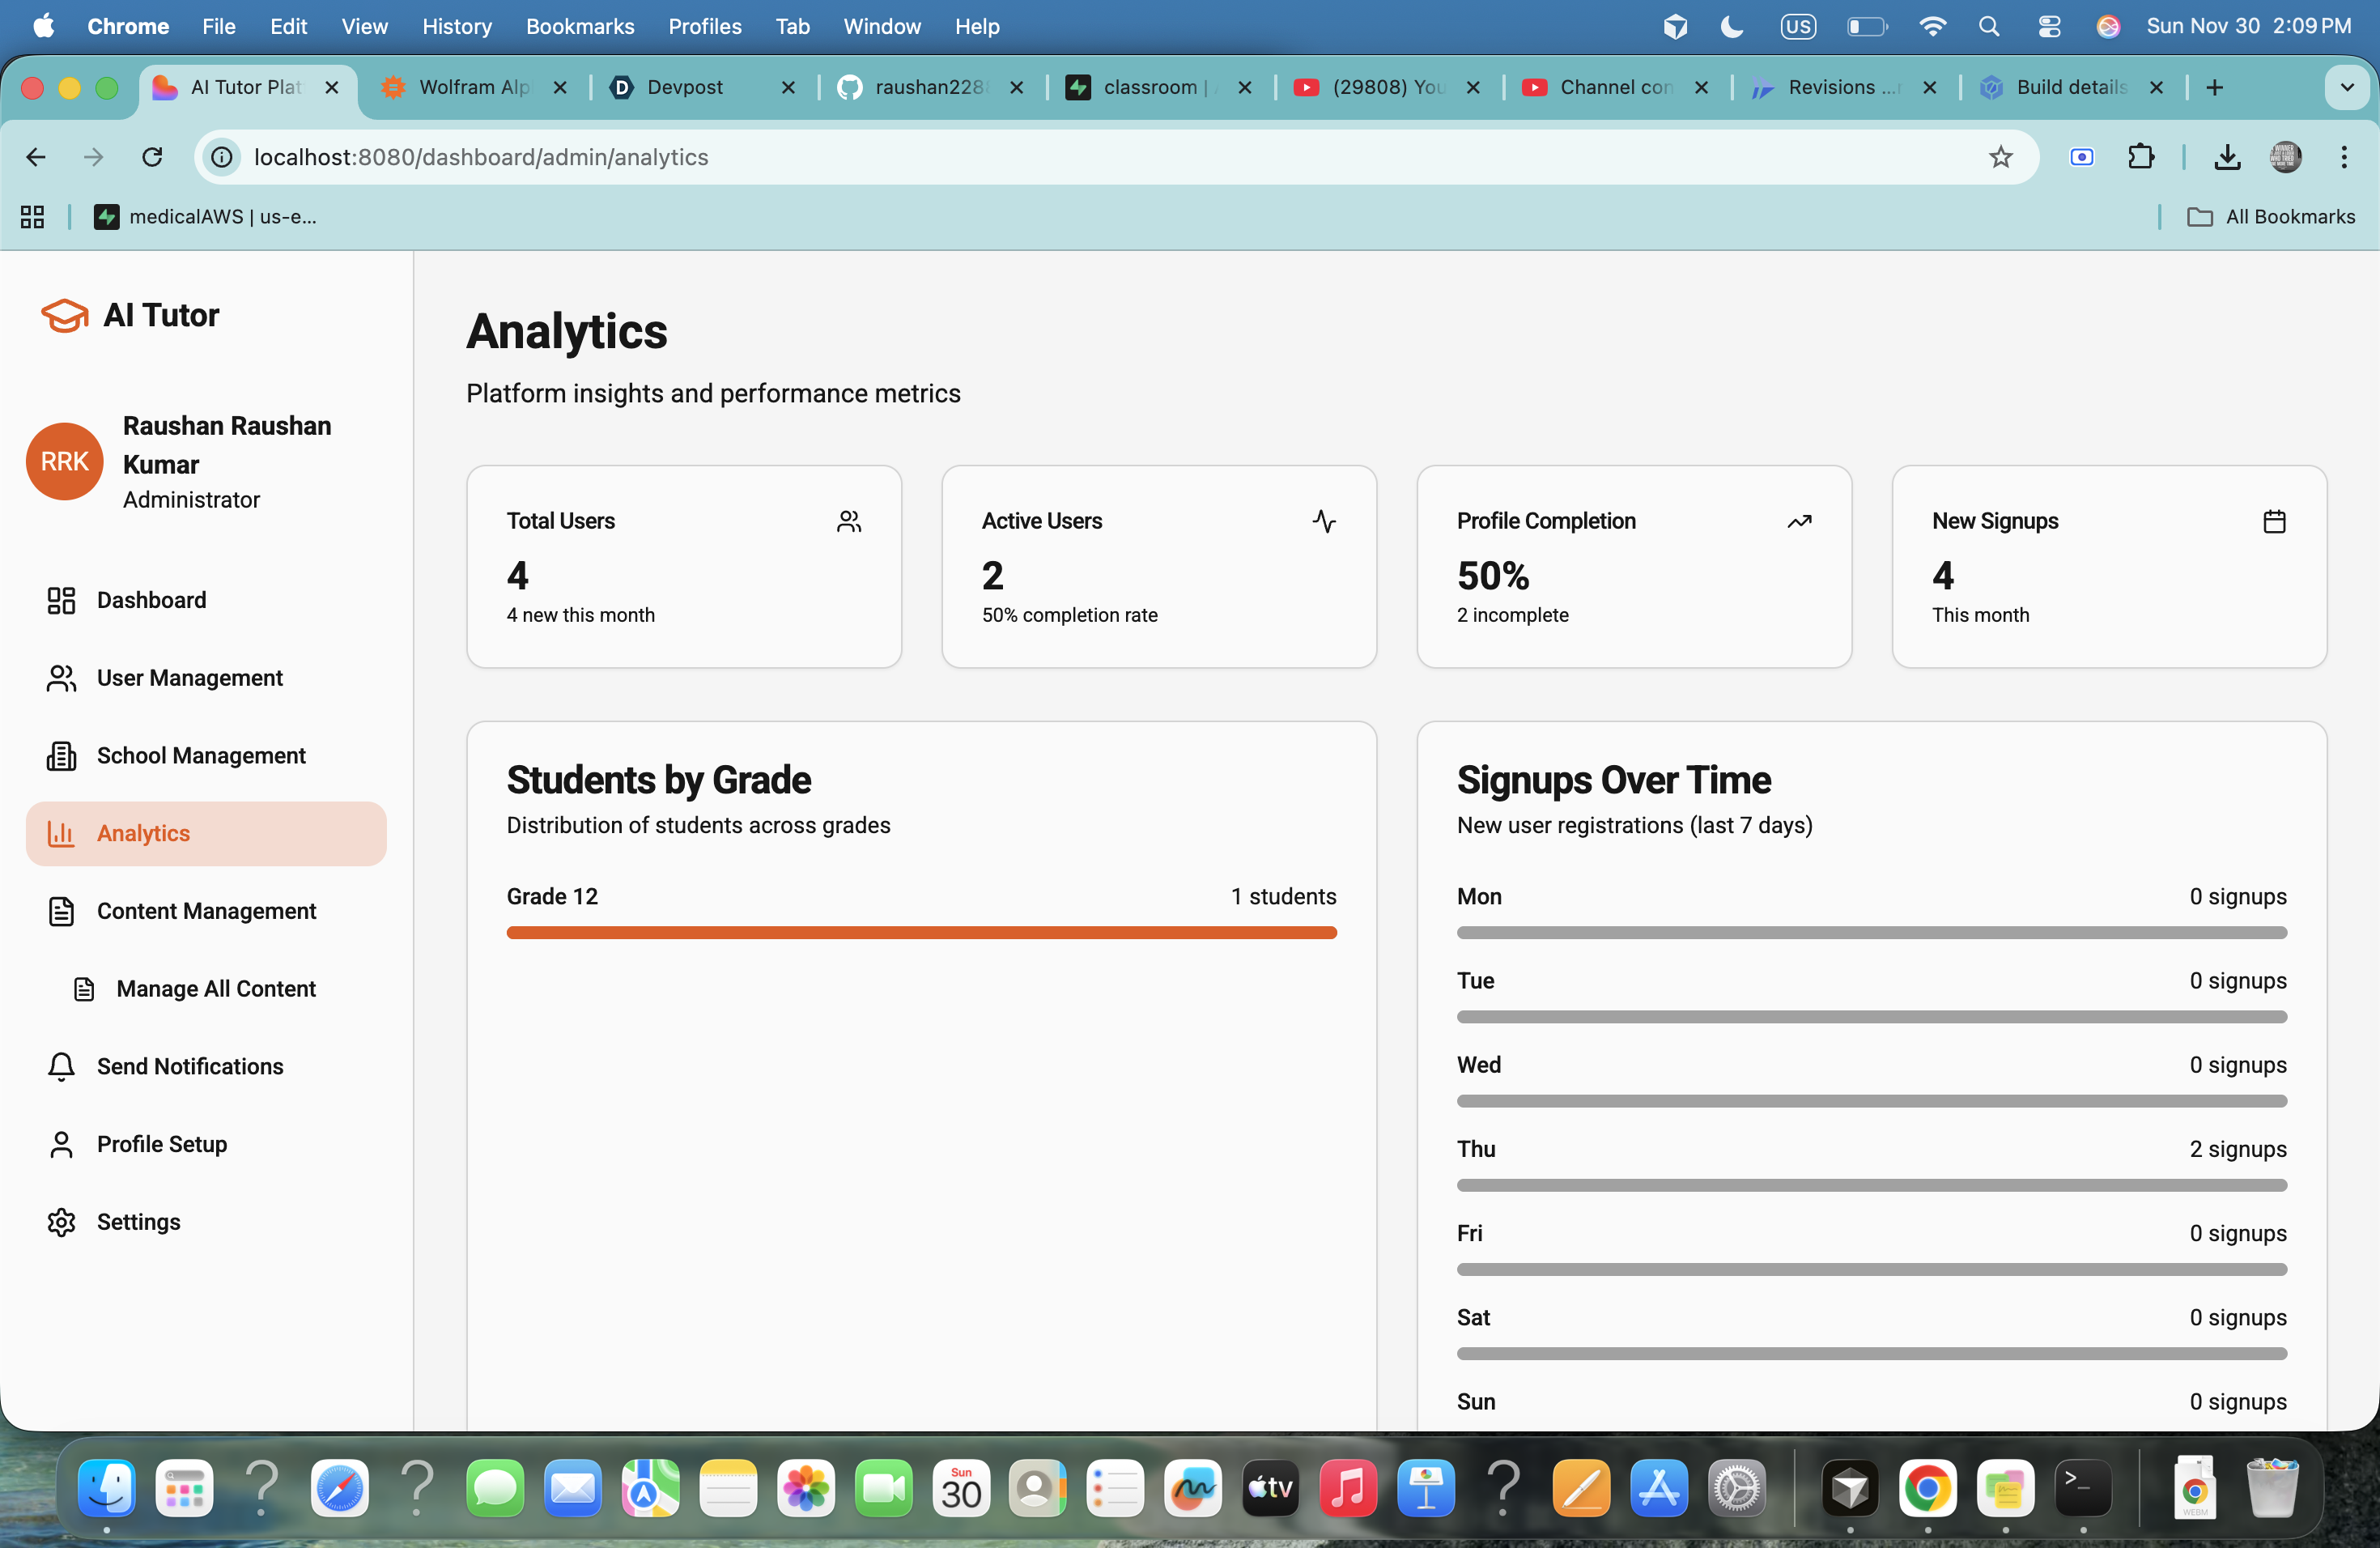Click the Grade 12 orange progress bar

click(921, 932)
